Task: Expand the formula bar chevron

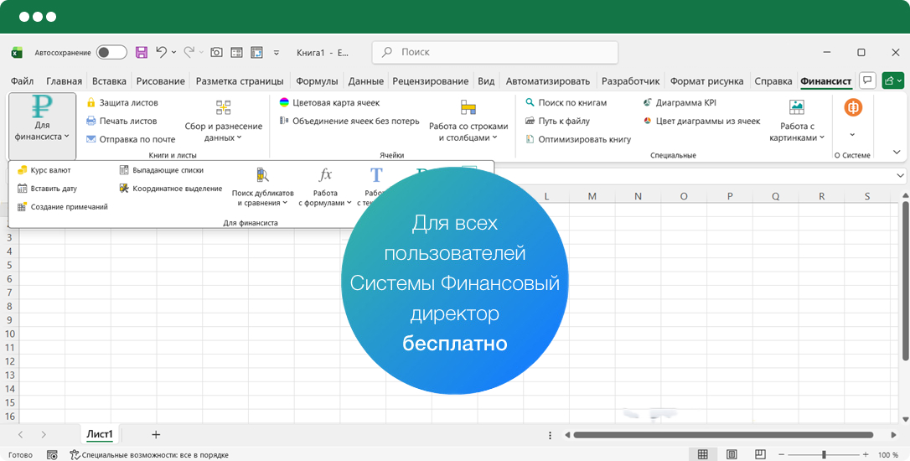Action: click(x=900, y=175)
